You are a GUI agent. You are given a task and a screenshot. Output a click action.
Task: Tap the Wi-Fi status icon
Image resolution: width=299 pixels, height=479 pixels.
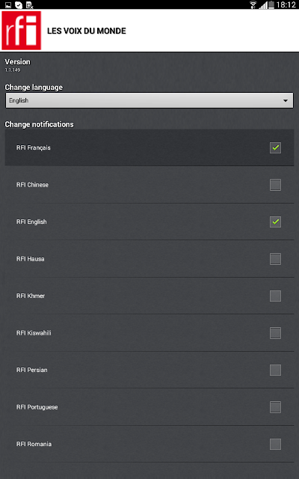coord(253,4)
